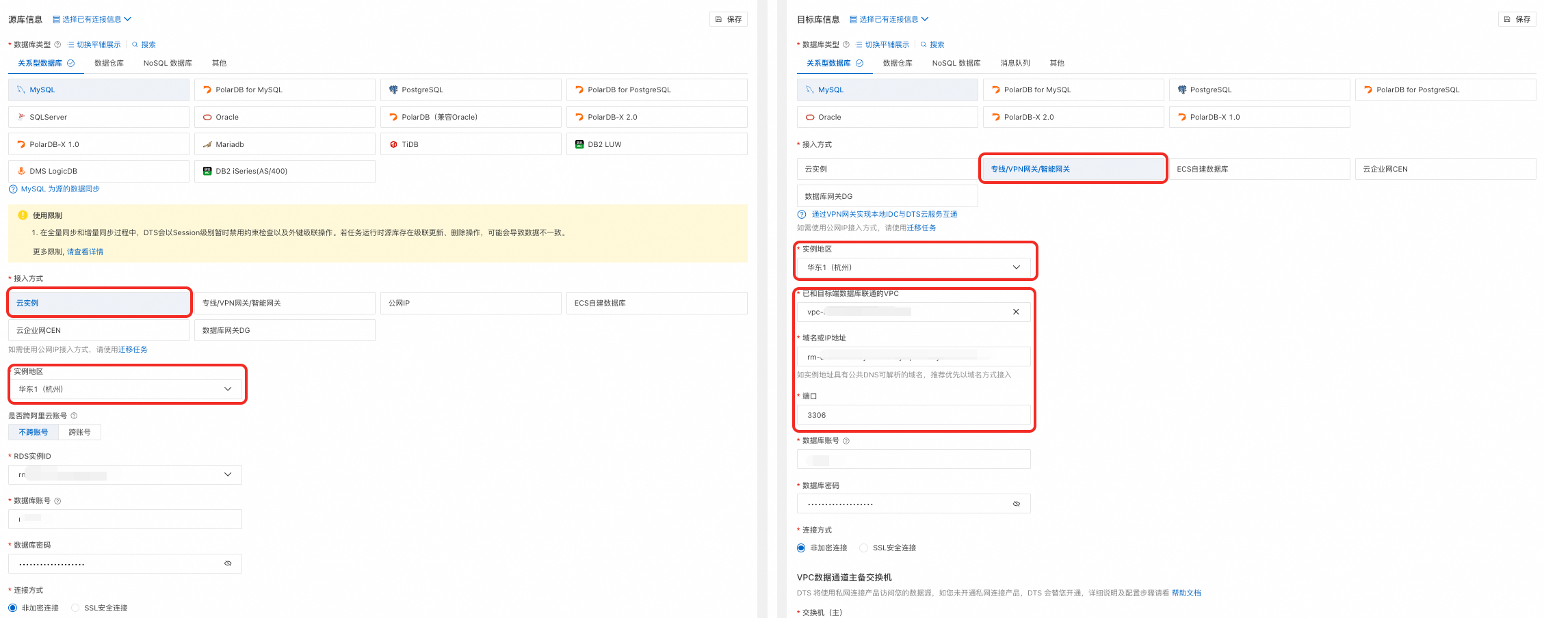Click the help icon beside source 数据库账号
This screenshot has width=1544, height=618.
pos(57,501)
